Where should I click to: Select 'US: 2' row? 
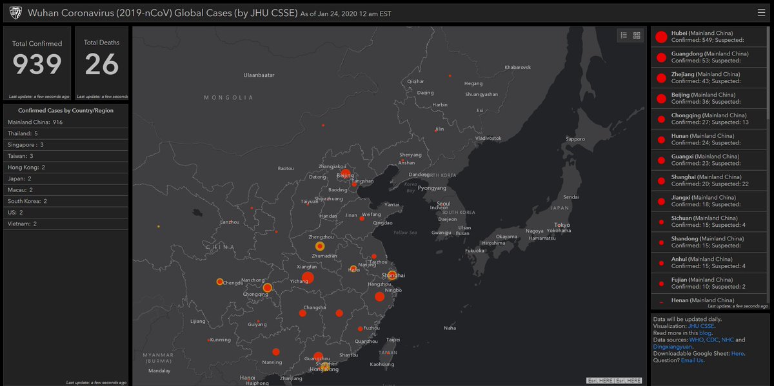[x=66, y=212]
